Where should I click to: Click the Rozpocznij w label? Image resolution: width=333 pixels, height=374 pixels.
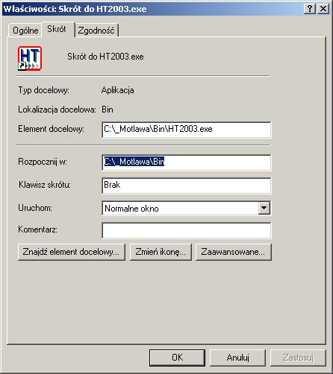[43, 162]
